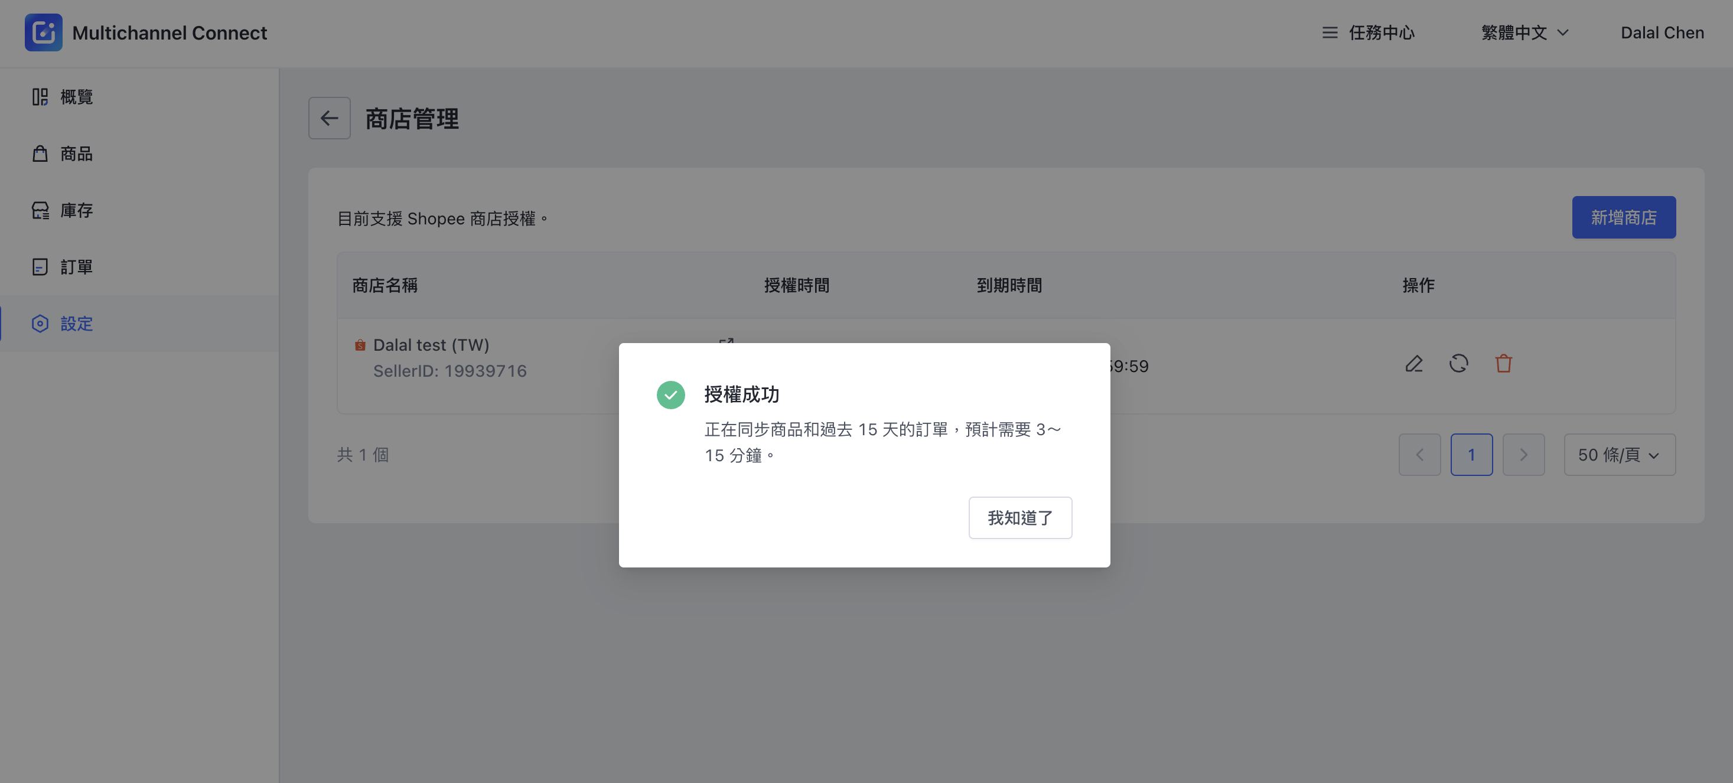Image resolution: width=1733 pixels, height=783 pixels.
Task: Click the 新增商店 add store button
Action: (x=1623, y=217)
